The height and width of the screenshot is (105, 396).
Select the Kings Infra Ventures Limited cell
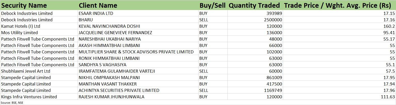point(39,97)
